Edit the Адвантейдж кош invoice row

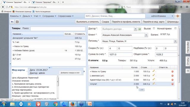154,79
